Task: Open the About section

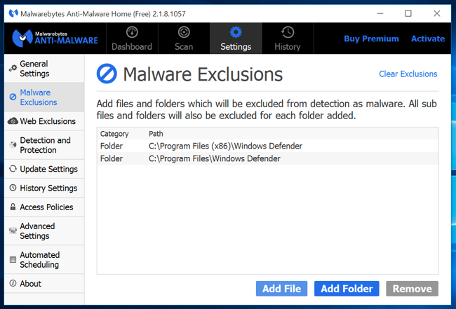Action: pyautogui.click(x=44, y=283)
